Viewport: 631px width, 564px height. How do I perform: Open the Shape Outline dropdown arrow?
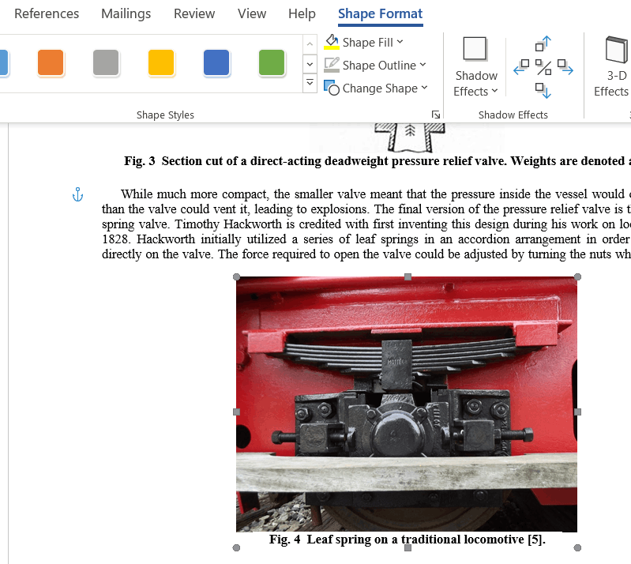click(423, 65)
